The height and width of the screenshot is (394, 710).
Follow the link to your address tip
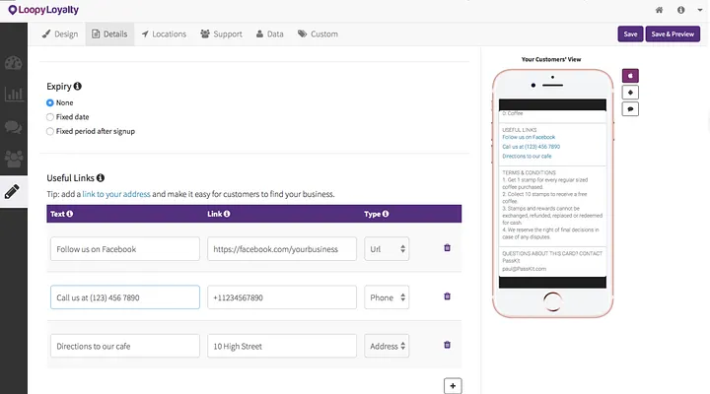point(116,194)
